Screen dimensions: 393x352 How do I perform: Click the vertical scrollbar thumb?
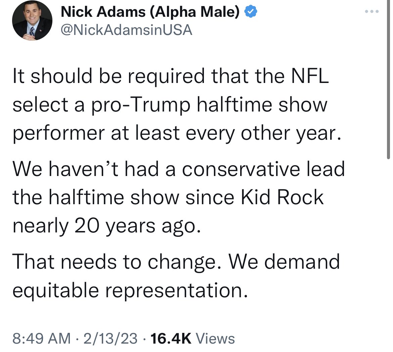tap(388, 79)
